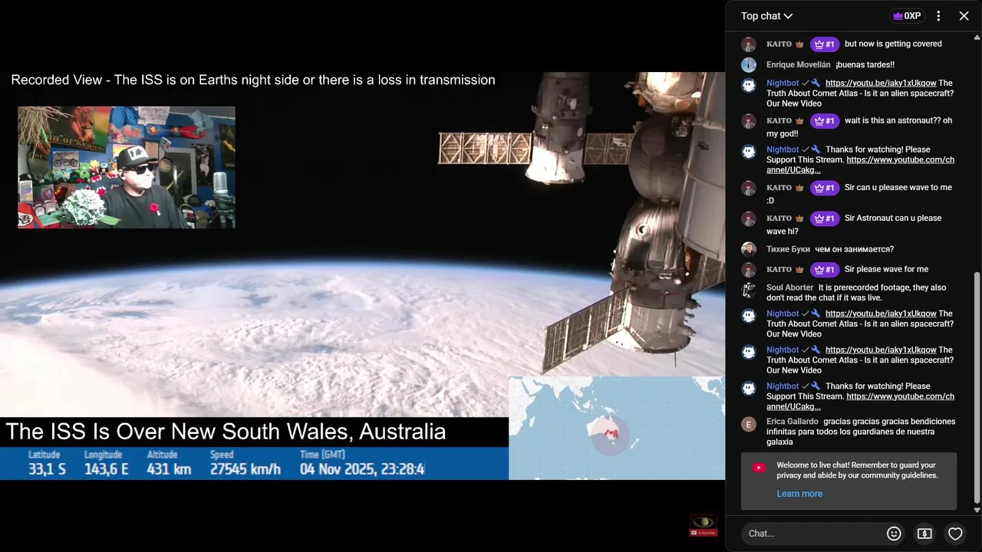Click 'чем он занимается?' message
This screenshot has width=982, height=552.
(x=854, y=249)
